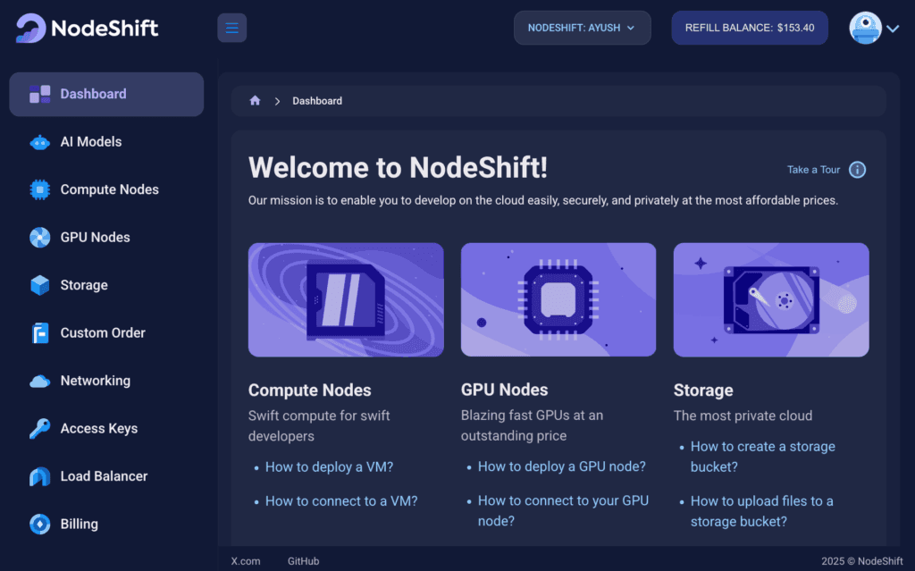Expand the user account dropdown chevron
Screen dimensions: 915x571
893,29
